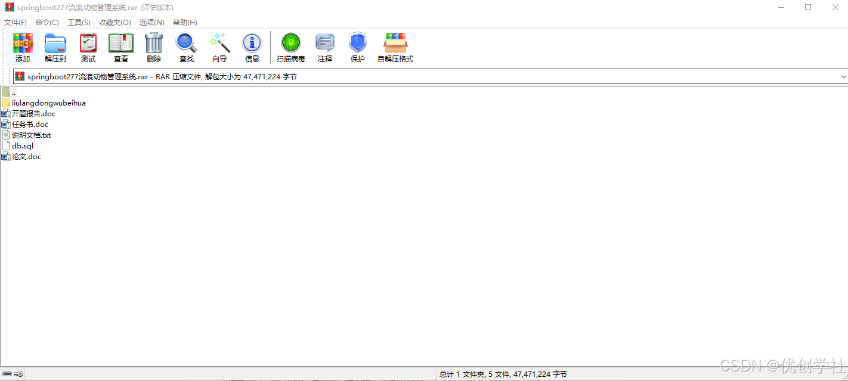
Task: Click the key icon in status bar
Action: [x=18, y=374]
